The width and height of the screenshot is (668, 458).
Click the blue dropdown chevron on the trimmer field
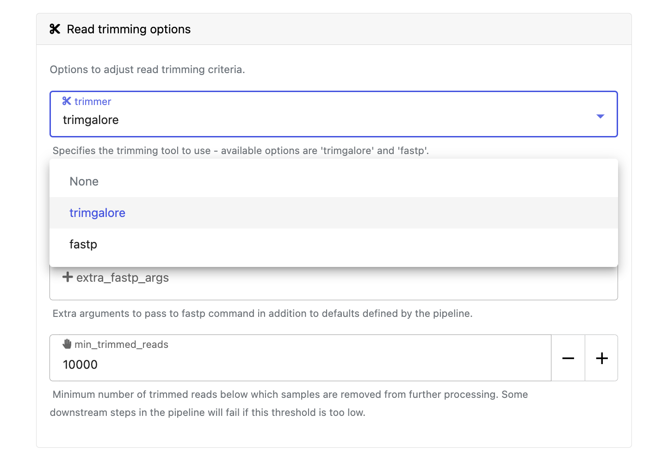600,116
